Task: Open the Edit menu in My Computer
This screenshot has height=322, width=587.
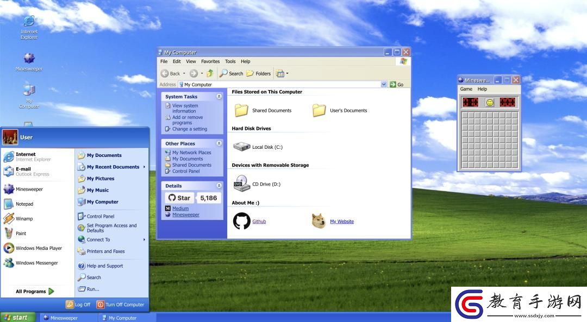Action: [177, 61]
